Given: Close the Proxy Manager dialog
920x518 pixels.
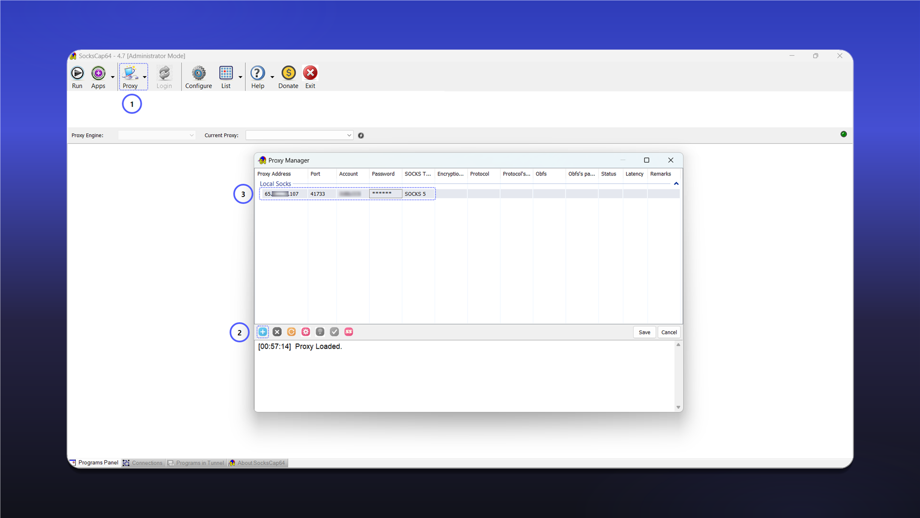Looking at the screenshot, I should [671, 160].
